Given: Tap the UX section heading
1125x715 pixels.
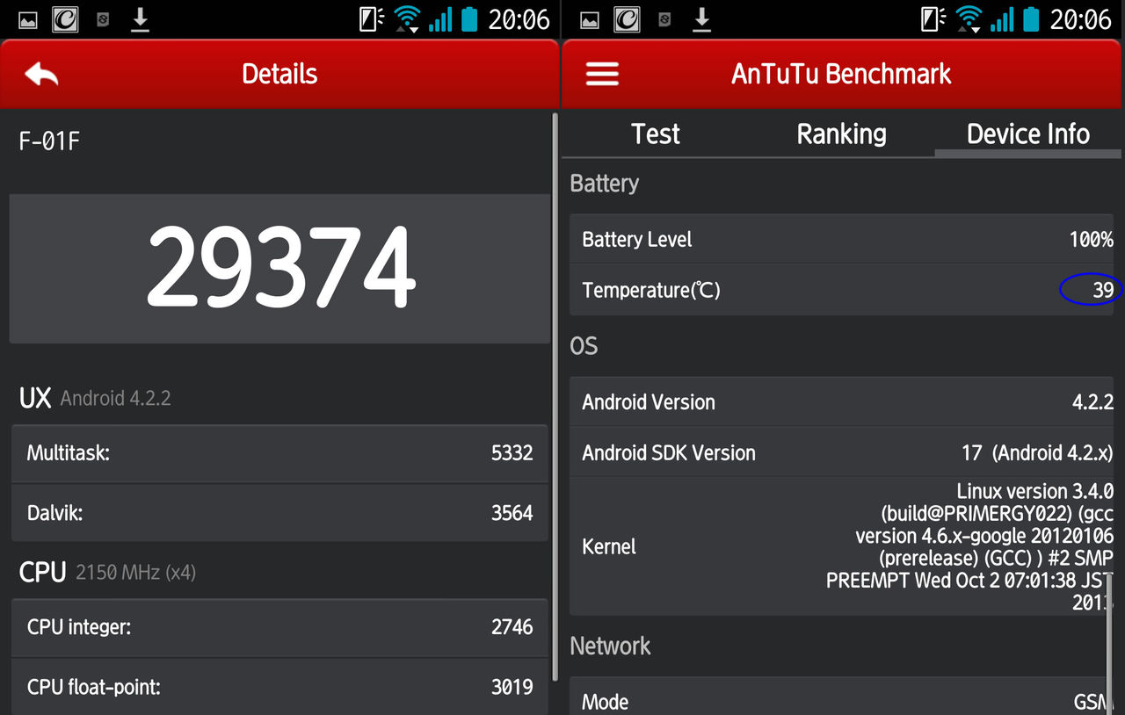Looking at the screenshot, I should click(x=35, y=398).
